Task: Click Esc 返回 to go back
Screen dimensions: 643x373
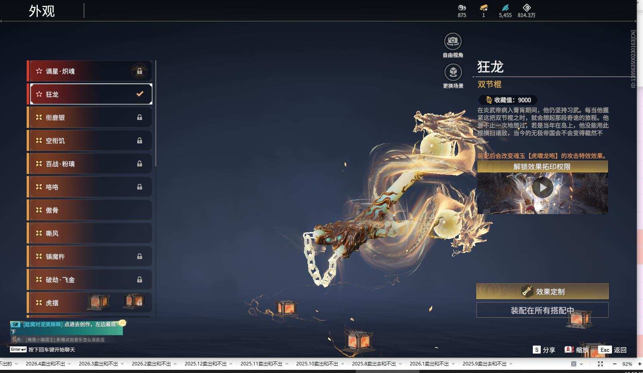Action: [x=613, y=350]
